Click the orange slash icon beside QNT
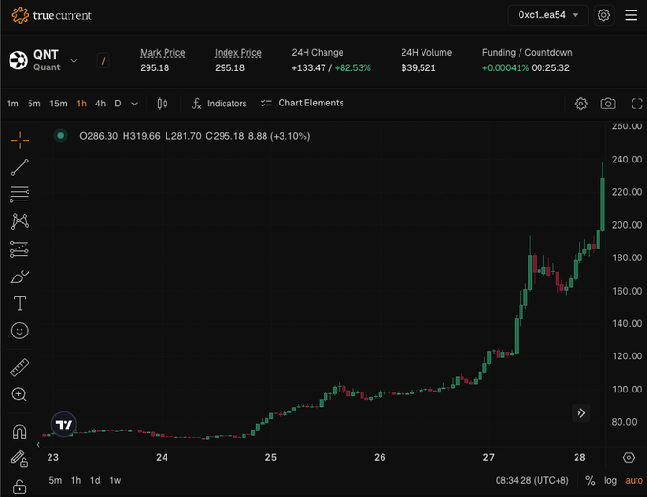The image size is (647, 497). (x=103, y=61)
